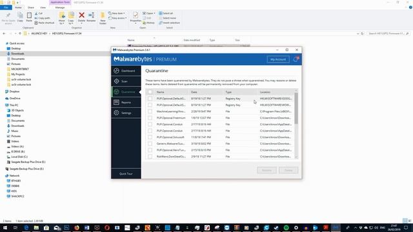Click Select none in the ribbon

coord(167,18)
